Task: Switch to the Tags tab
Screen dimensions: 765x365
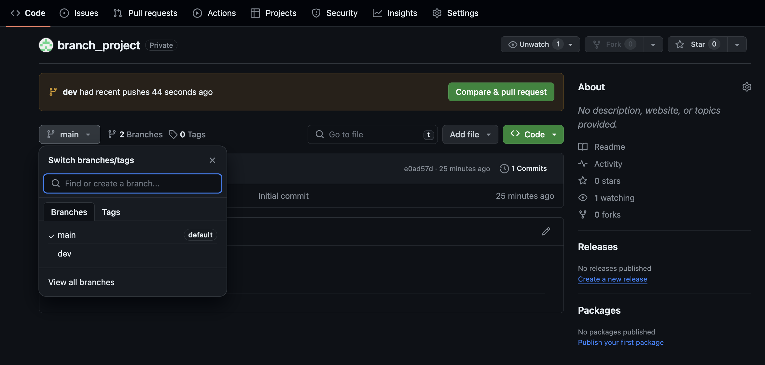Action: [x=111, y=212]
